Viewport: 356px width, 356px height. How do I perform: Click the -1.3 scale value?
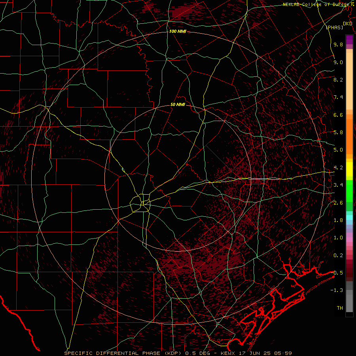click(337, 290)
